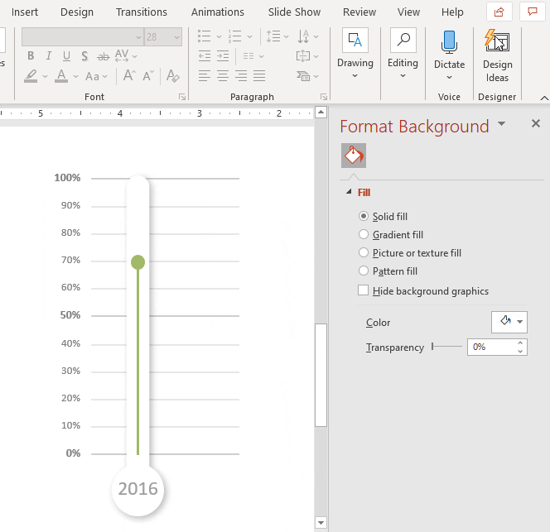Viewport: 550px width, 532px height.
Task: Open the Comments button
Action: pos(533,12)
